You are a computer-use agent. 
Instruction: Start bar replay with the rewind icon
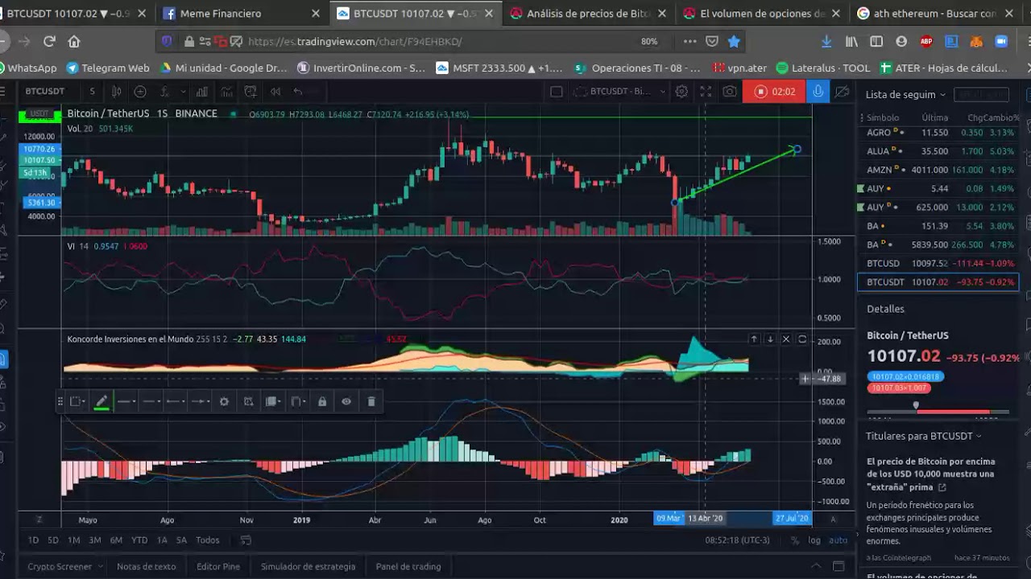[275, 92]
